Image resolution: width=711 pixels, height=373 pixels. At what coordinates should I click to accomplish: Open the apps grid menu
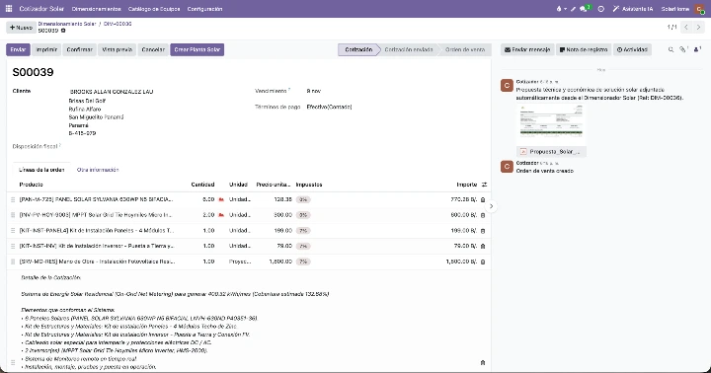[x=9, y=9]
